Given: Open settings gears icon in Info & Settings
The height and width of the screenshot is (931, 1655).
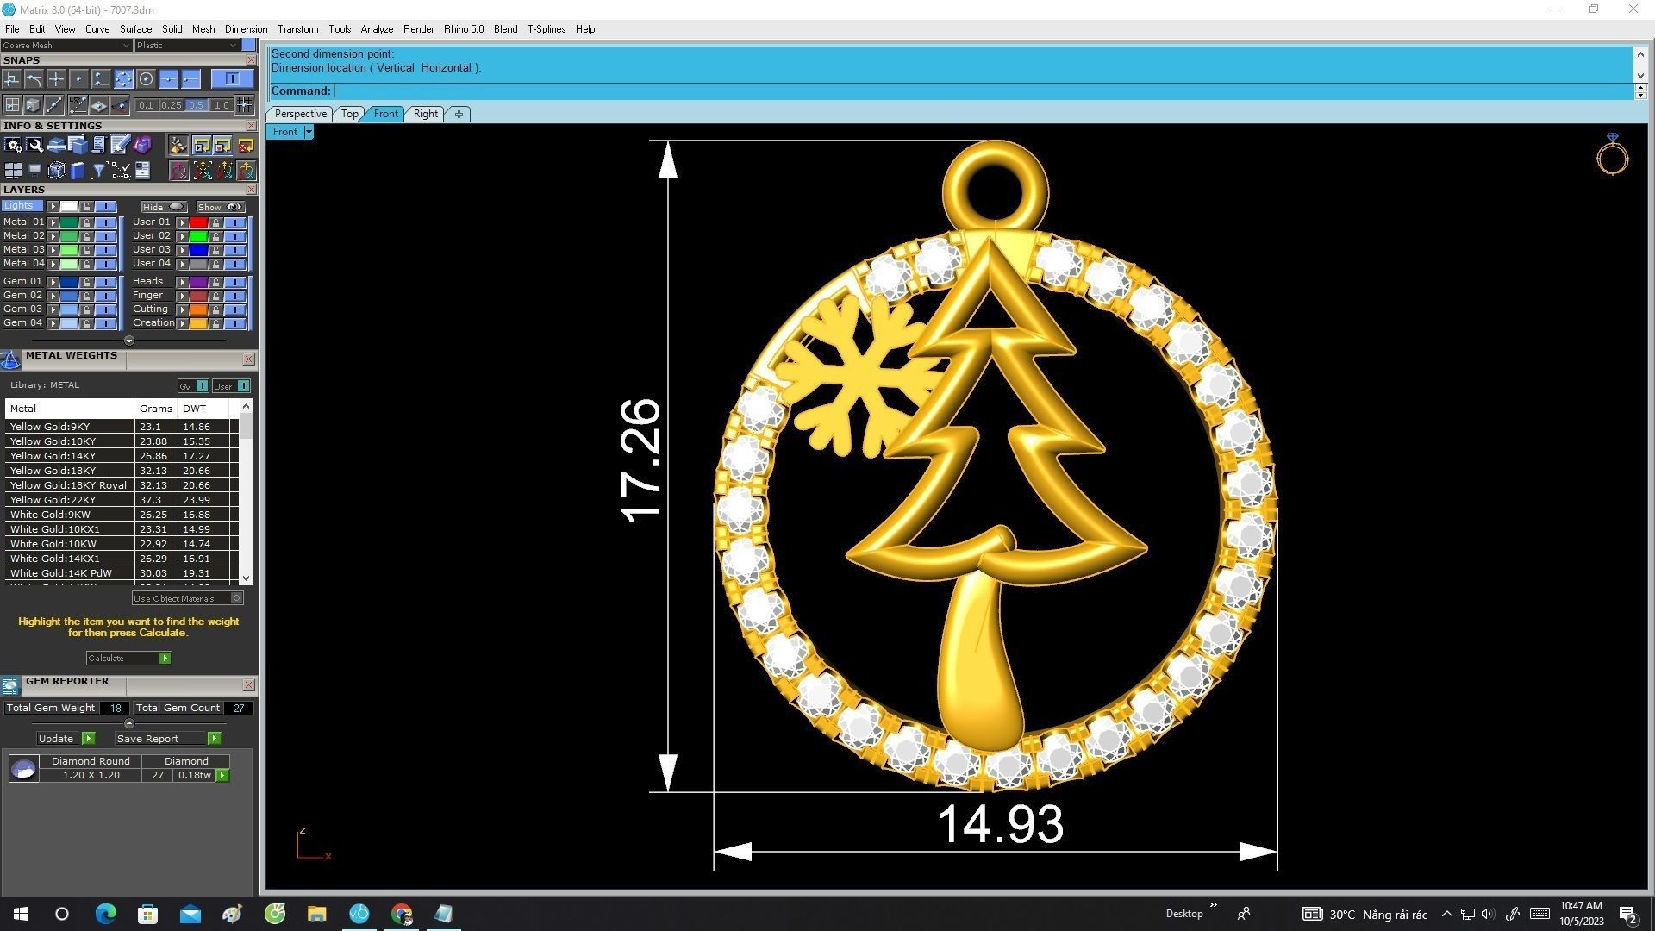Looking at the screenshot, I should (13, 145).
